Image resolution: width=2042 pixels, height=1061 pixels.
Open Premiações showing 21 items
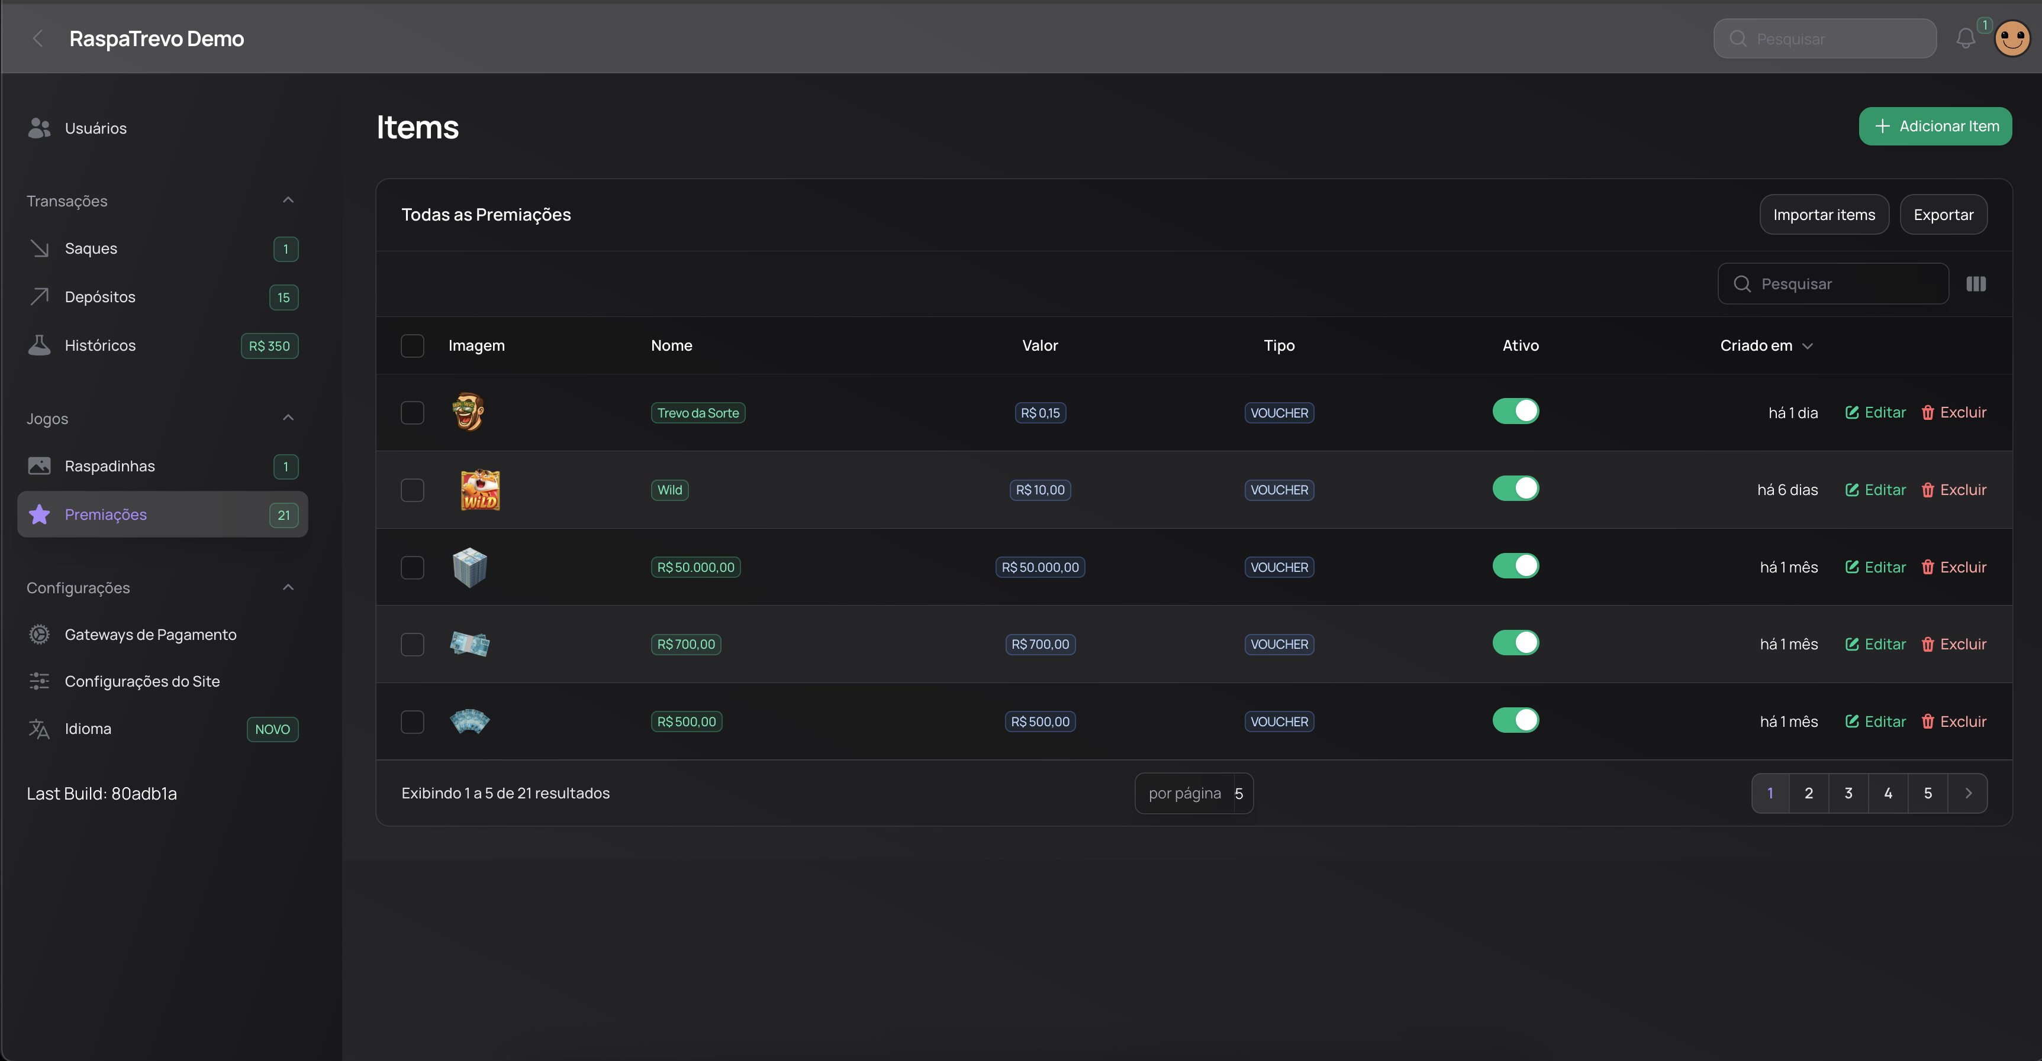(x=105, y=514)
